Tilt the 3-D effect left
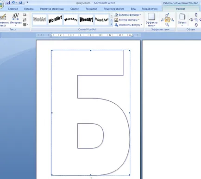Image resolution: width=201 pixels, height=179 pixels. (191, 20)
